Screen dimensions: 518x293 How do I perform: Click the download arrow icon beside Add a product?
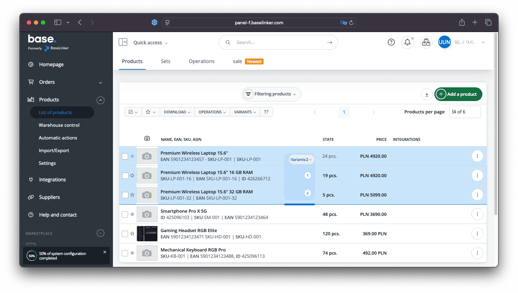click(427, 94)
